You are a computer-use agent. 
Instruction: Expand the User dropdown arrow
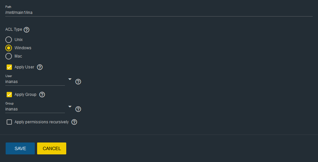[70, 79]
